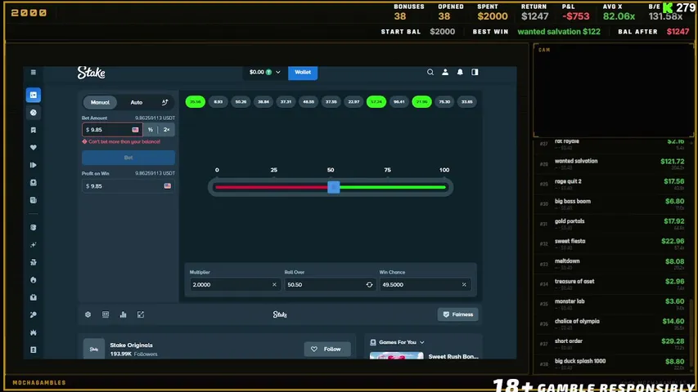The width and height of the screenshot is (698, 392).
Task: Open the notifications bell
Action: click(460, 72)
